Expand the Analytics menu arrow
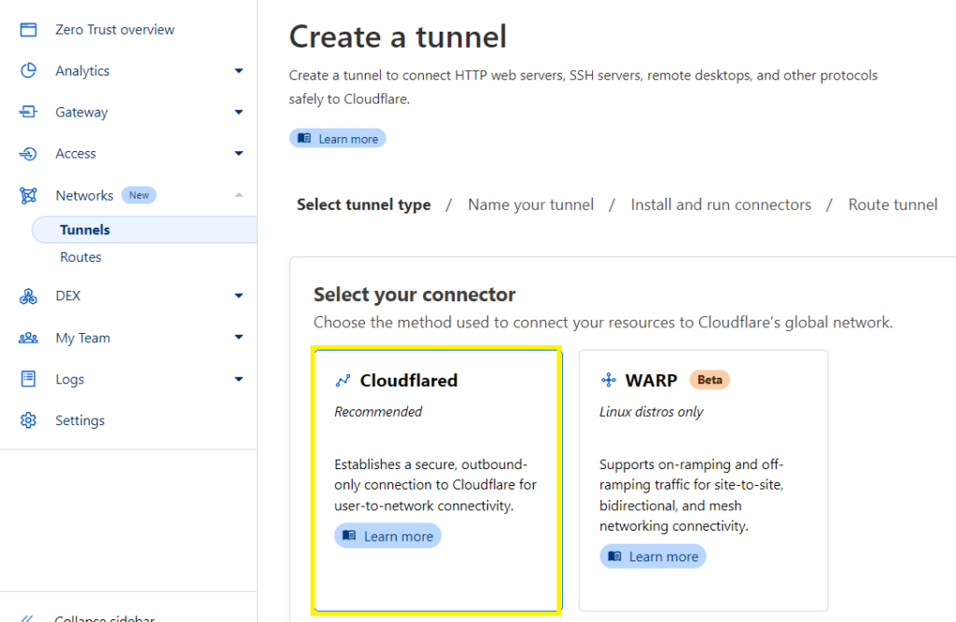The width and height of the screenshot is (956, 622). [239, 71]
